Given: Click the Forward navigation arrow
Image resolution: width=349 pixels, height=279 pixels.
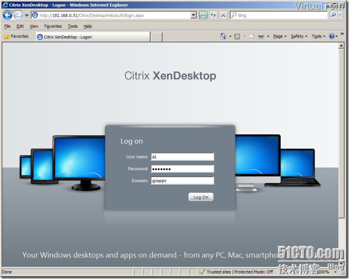Looking at the screenshot, I should [18, 15].
